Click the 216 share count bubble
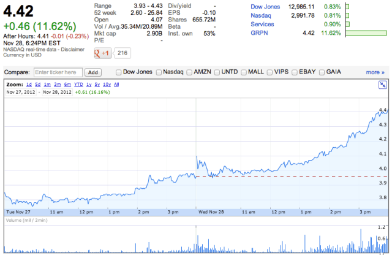392x255 pixels. point(123,53)
